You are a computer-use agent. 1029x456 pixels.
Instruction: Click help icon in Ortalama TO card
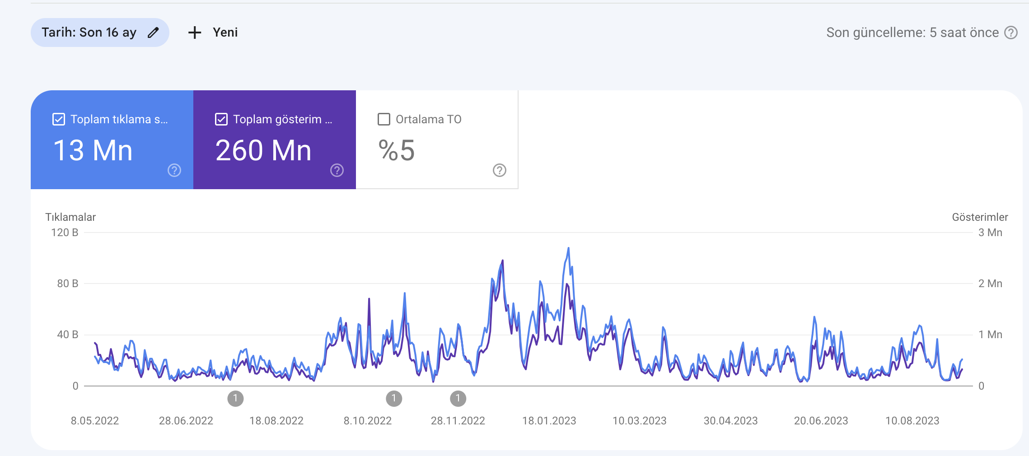click(x=500, y=170)
